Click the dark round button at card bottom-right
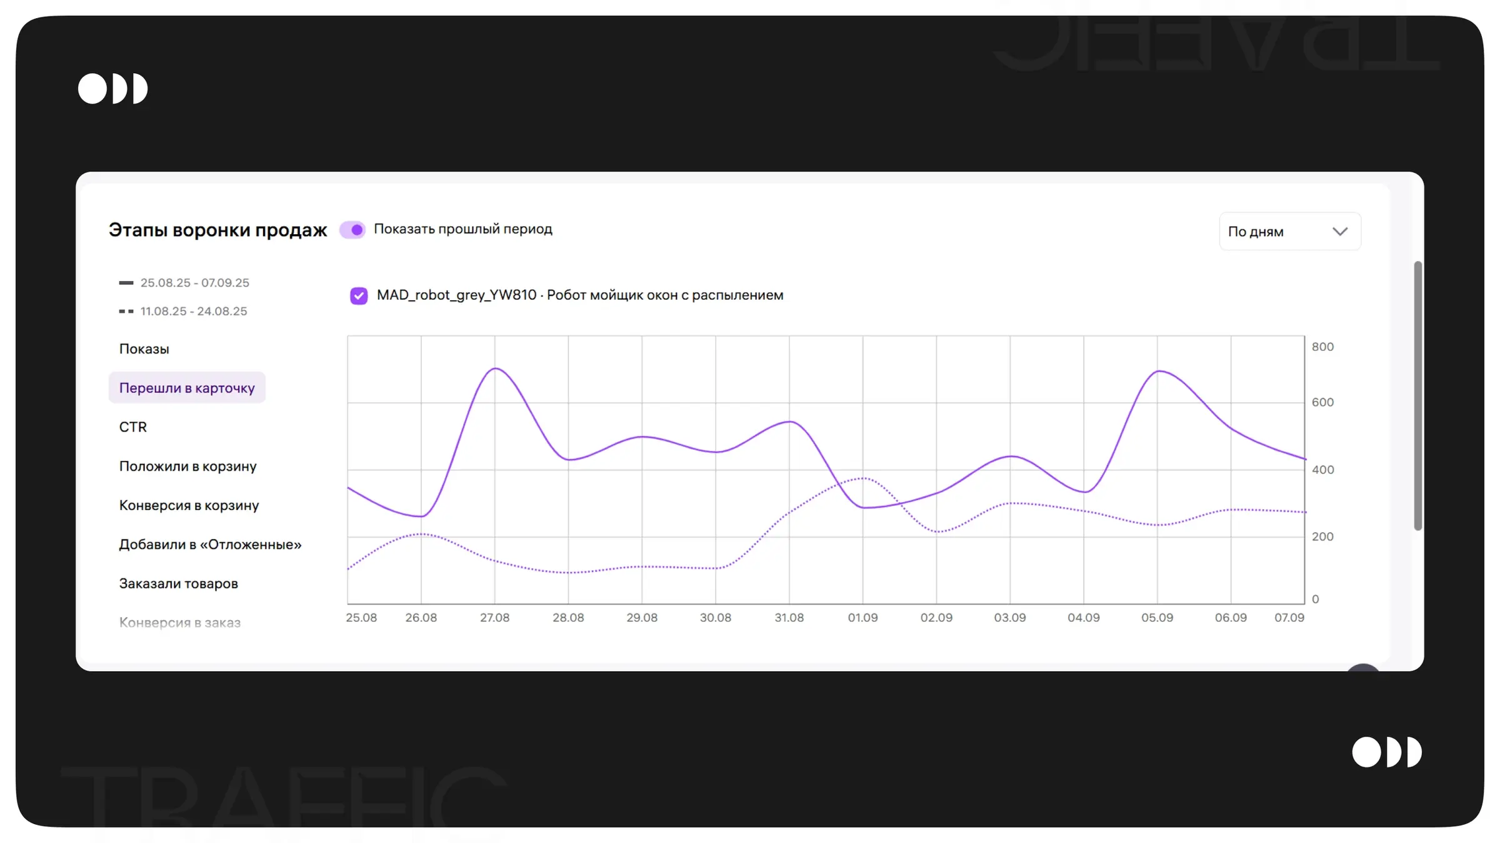Viewport: 1500px width, 843px height. click(x=1362, y=668)
